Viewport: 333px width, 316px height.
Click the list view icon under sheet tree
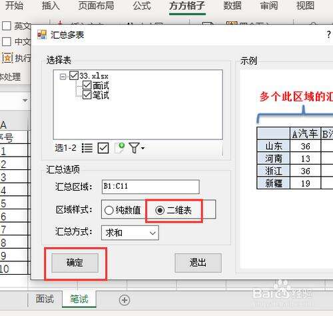[x=87, y=148]
